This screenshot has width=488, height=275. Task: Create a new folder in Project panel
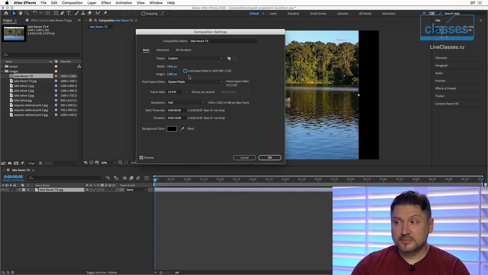[10, 163]
